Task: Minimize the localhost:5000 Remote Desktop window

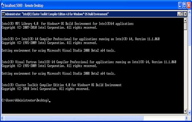Action: pyautogui.click(x=180, y=5)
